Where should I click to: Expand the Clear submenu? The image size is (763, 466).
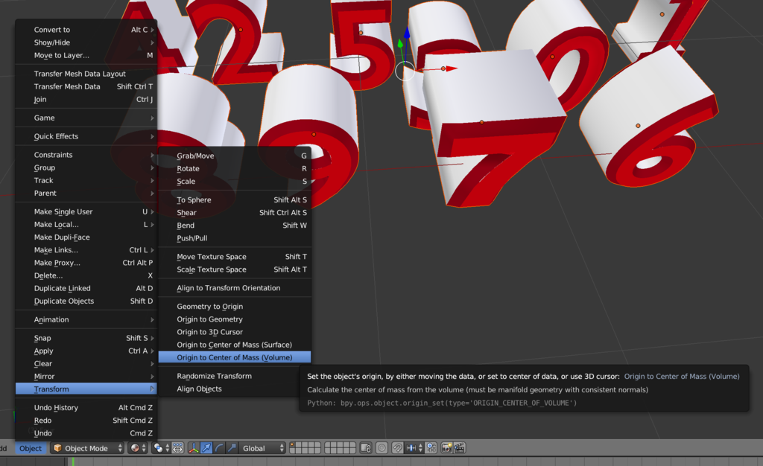(x=86, y=363)
